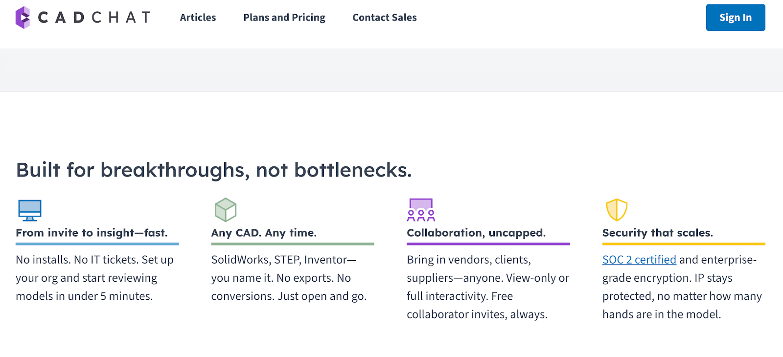Click the 'Any CAD. Any time.' heading
The image size is (783, 357).
pos(264,233)
